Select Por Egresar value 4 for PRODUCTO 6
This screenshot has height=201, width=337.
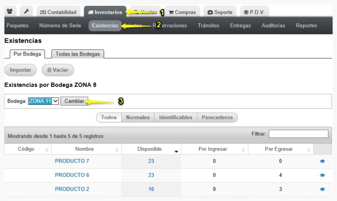(x=281, y=175)
